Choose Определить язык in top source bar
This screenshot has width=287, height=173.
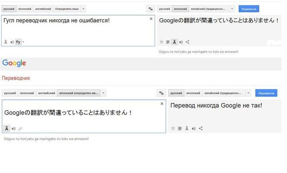(67, 9)
